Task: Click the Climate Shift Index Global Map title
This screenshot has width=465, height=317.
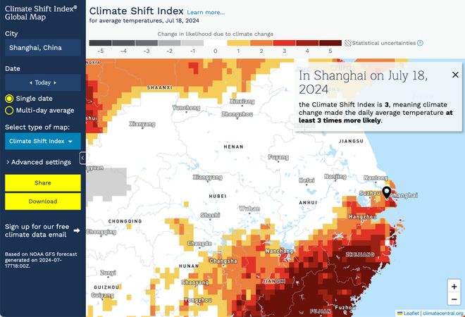Action: point(41,13)
